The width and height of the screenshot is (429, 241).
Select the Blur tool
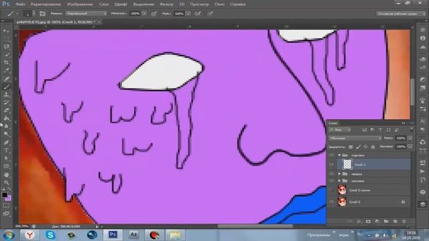coord(7,127)
